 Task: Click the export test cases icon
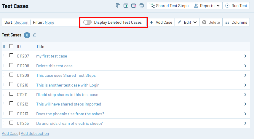134,6
